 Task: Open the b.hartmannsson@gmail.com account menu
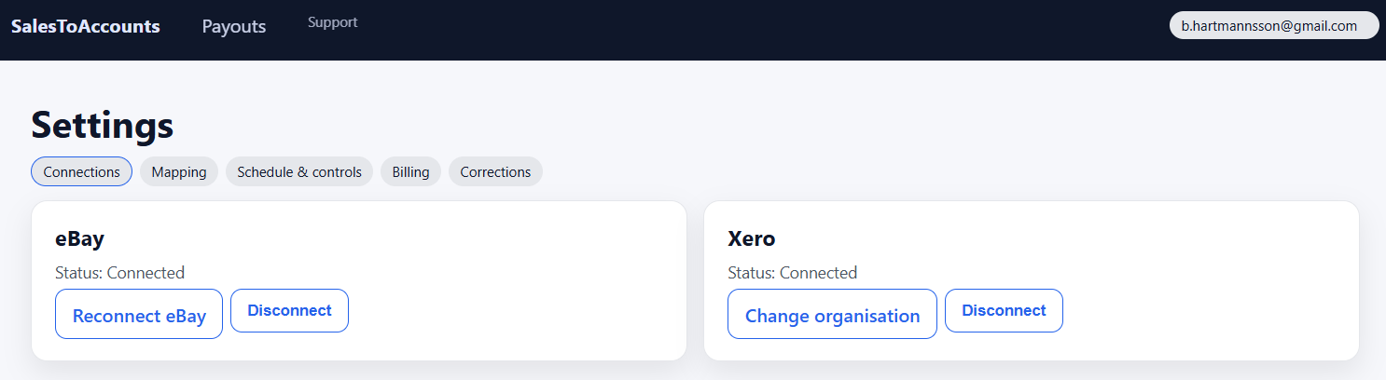click(x=1273, y=26)
